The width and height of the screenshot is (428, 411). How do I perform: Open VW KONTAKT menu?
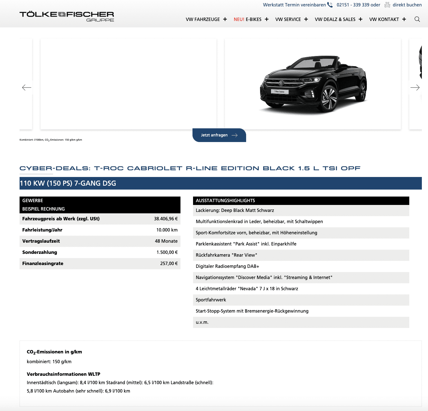click(384, 19)
